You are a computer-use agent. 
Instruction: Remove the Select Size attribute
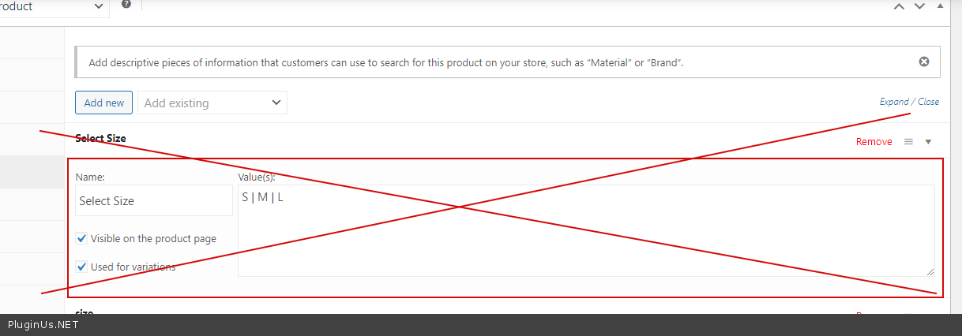tap(874, 142)
